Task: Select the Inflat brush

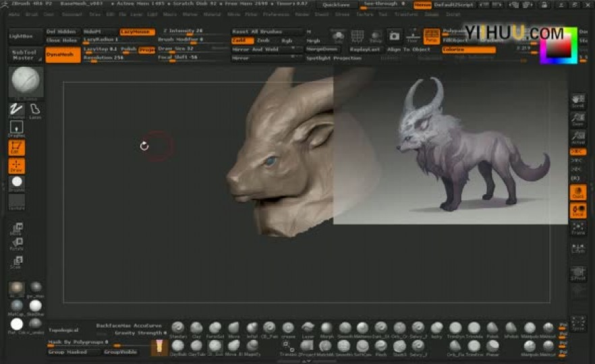Action: [252, 329]
